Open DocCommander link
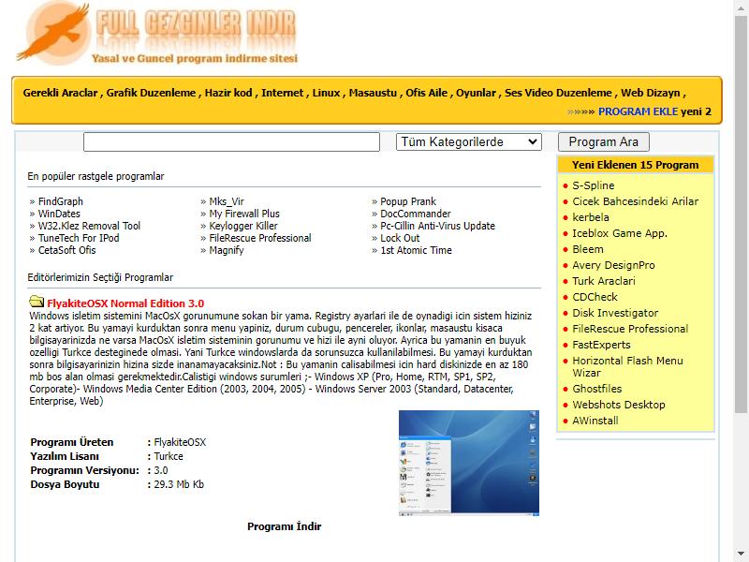The width and height of the screenshot is (749, 562). click(416, 214)
